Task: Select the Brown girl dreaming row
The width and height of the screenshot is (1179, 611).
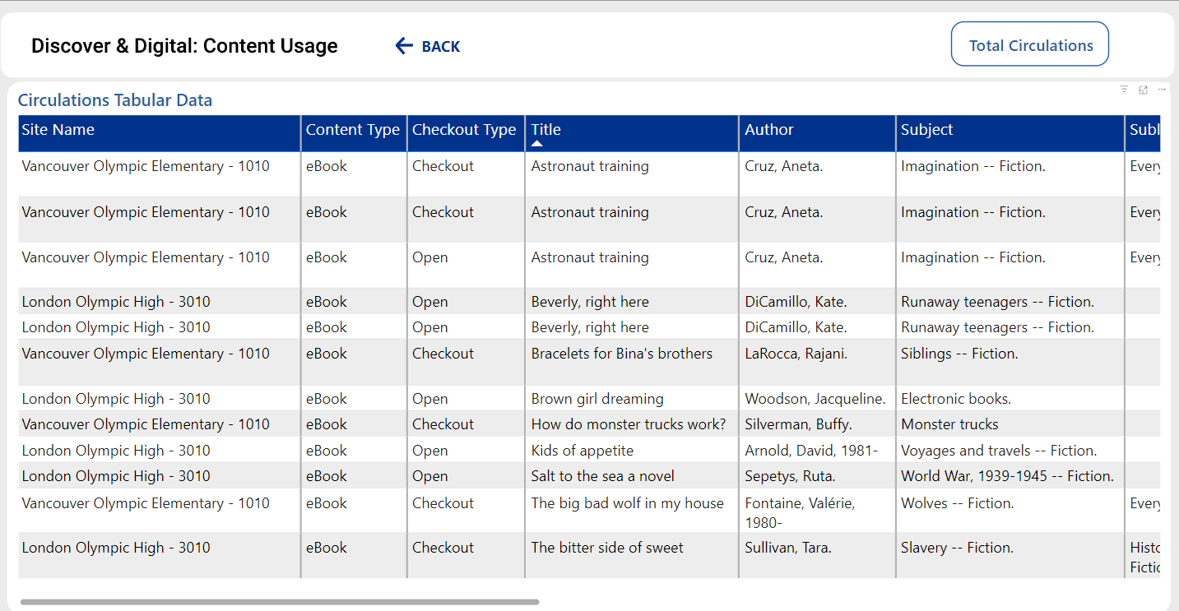Action: [x=596, y=398]
